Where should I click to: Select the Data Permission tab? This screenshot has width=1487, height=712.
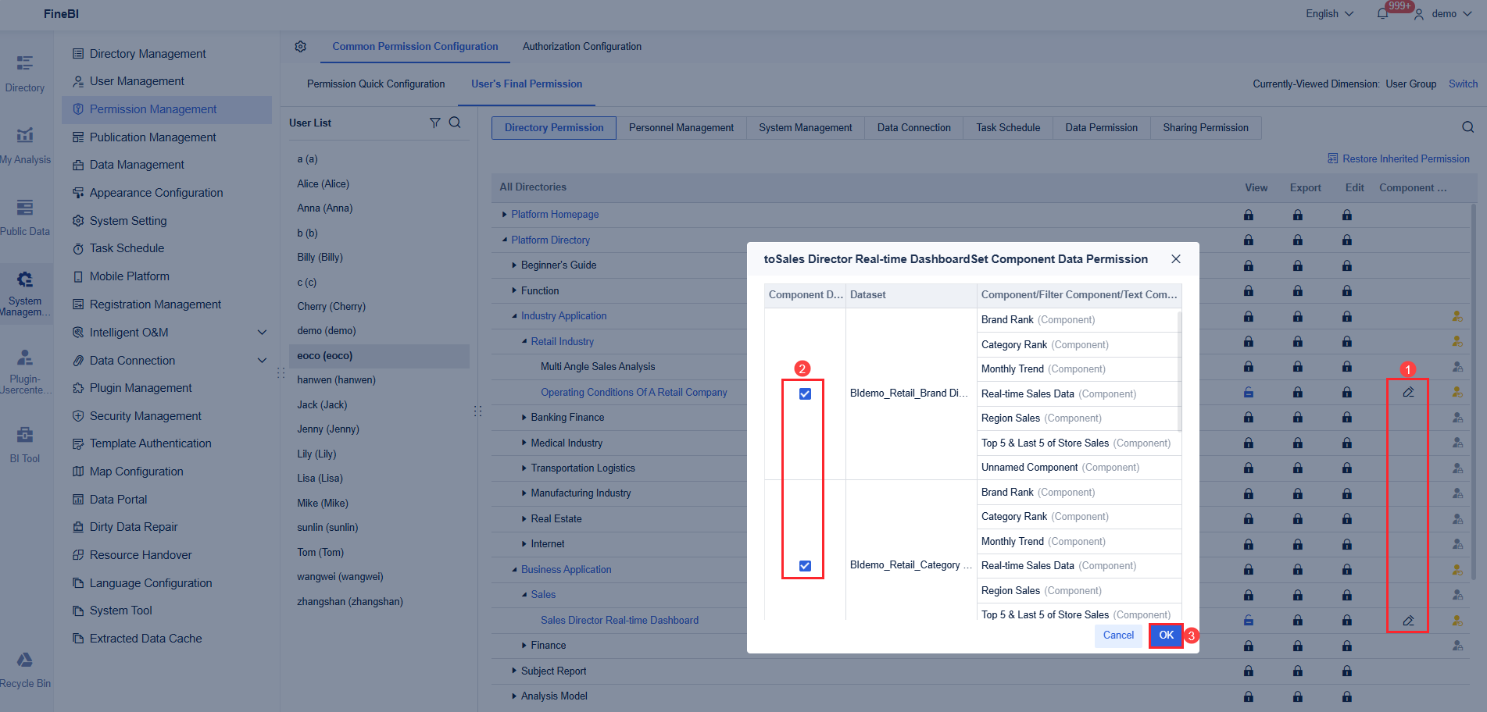pyautogui.click(x=1102, y=128)
